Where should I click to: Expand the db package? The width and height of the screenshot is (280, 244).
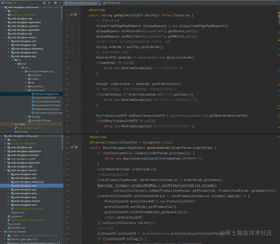coord(26,83)
